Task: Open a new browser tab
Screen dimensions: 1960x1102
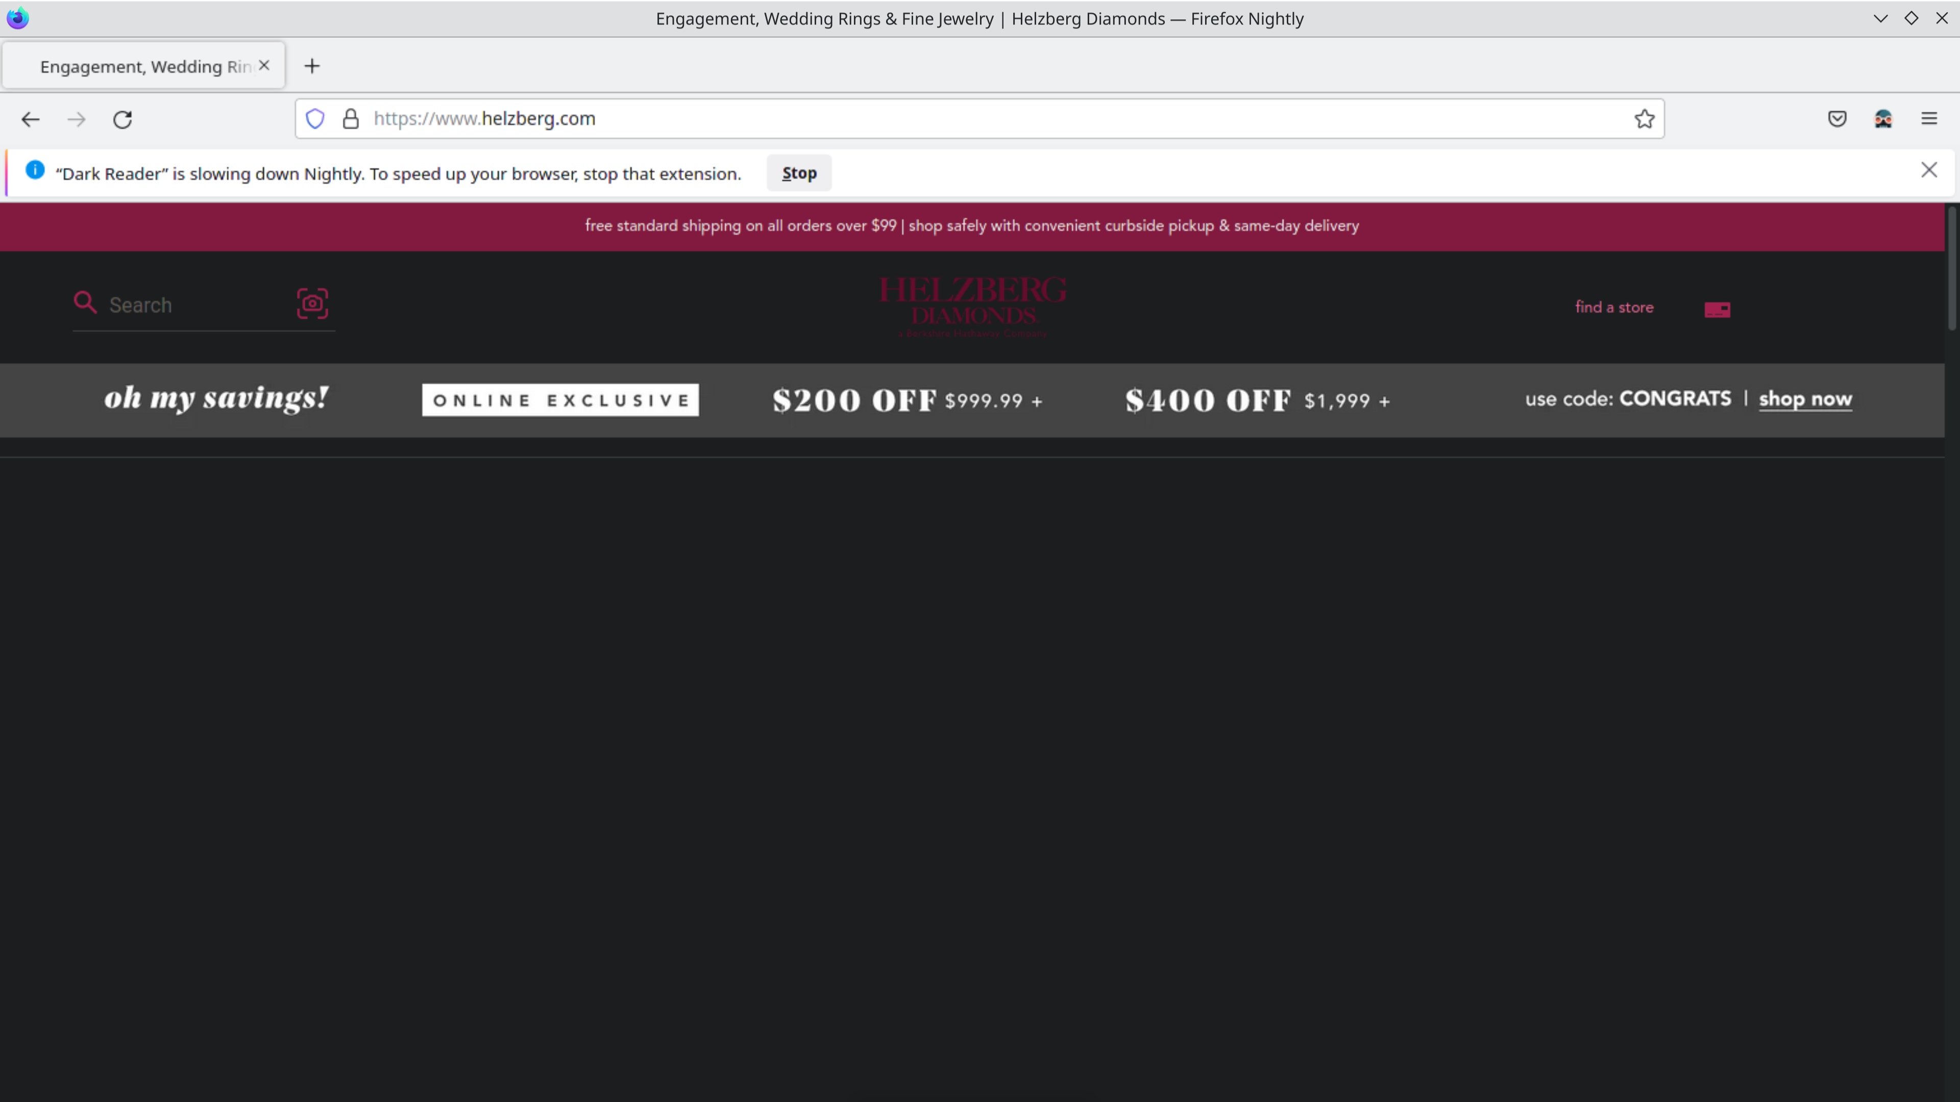Action: point(312,66)
